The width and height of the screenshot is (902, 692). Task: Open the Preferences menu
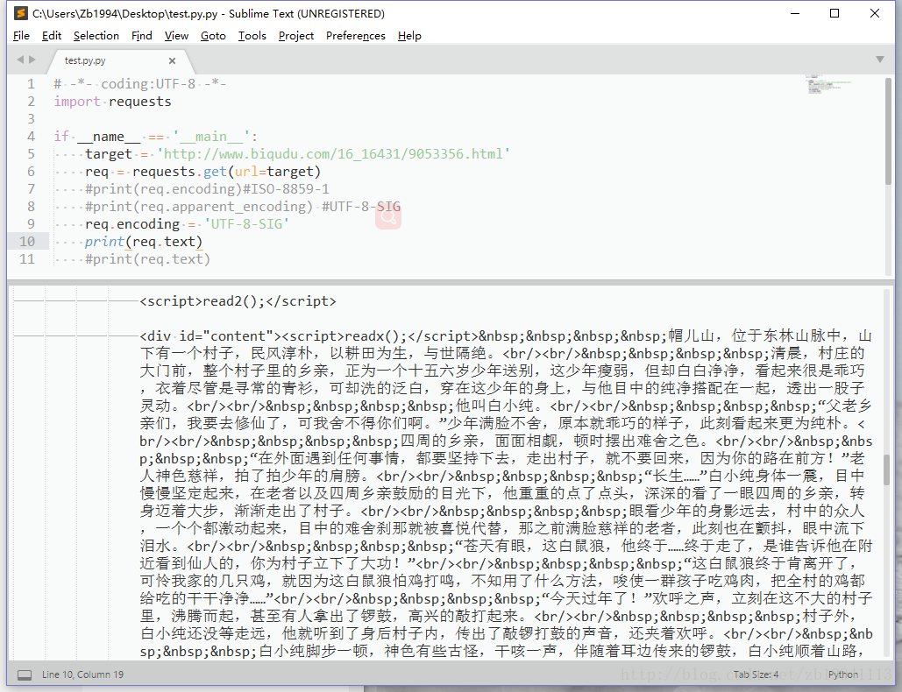(x=355, y=35)
